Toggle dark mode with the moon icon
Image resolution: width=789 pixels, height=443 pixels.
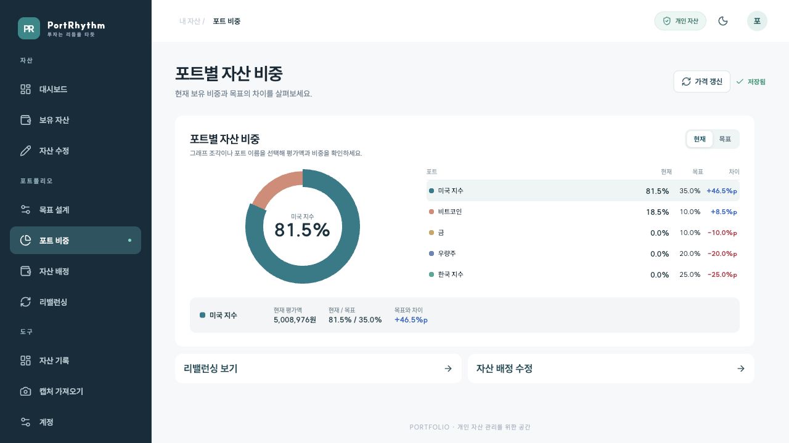tap(724, 21)
